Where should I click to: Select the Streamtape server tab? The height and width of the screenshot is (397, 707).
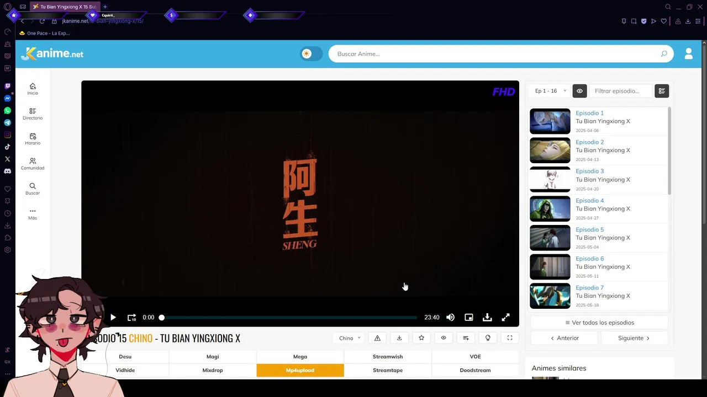coord(388,370)
